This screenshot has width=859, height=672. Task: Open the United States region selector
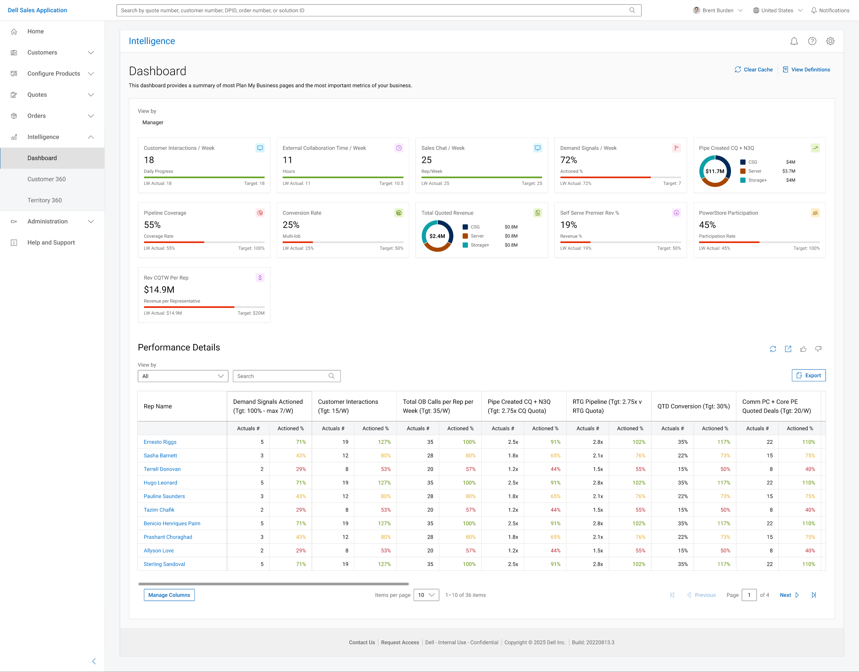777,11
